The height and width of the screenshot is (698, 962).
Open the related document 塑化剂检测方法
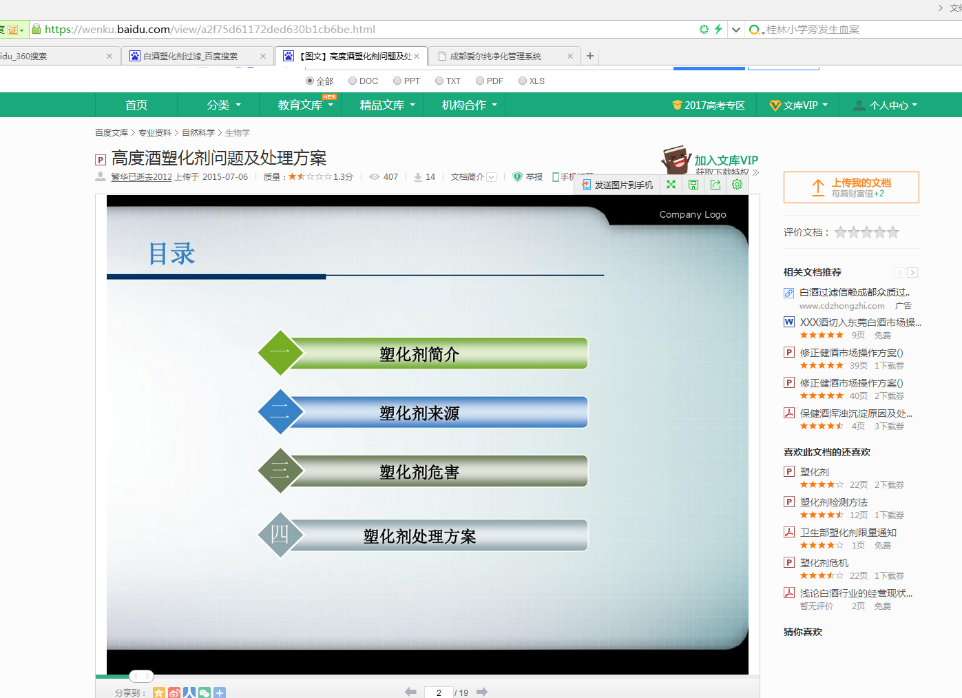point(834,502)
